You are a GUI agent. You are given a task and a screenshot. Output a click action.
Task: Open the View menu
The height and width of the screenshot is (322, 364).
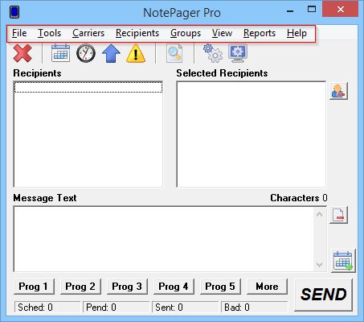click(222, 33)
